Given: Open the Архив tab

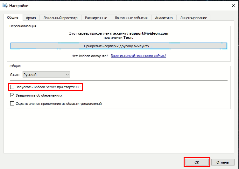Looking at the screenshot, I should (31, 18).
